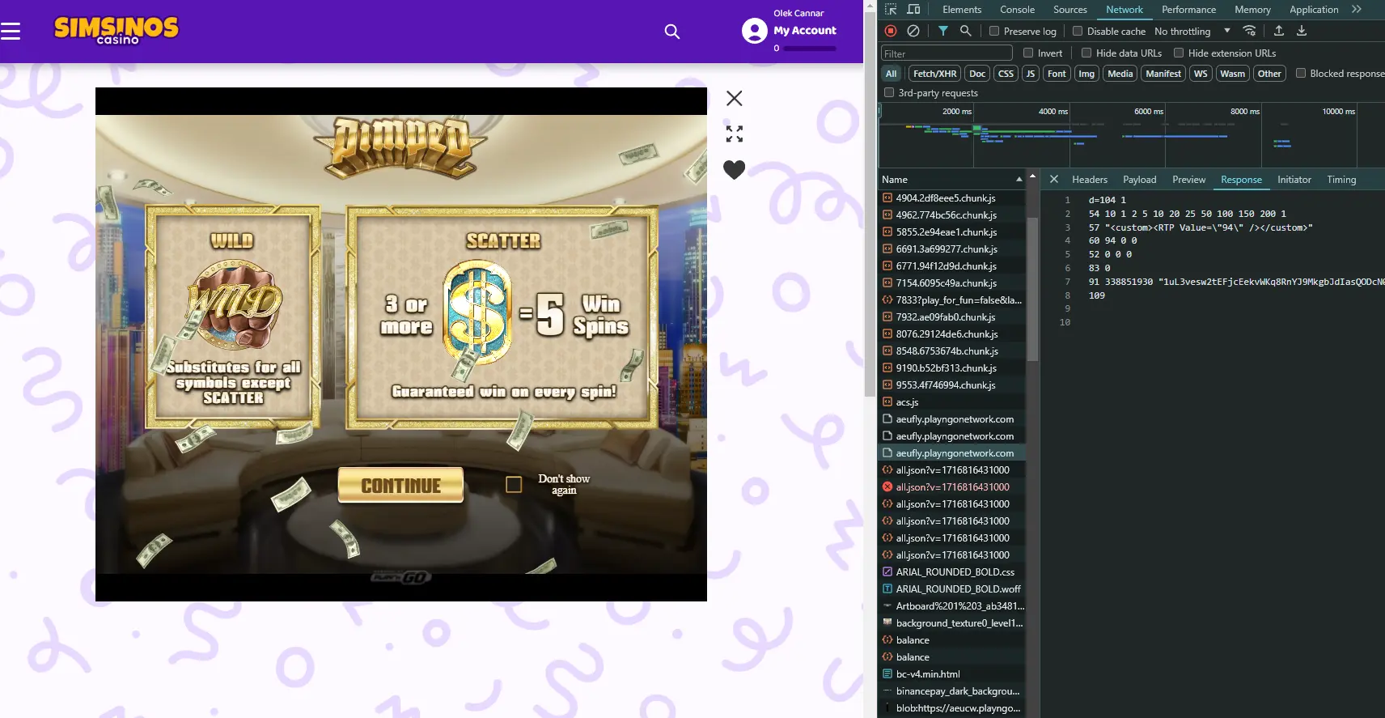Click the CONTINUE button in the game

(x=400, y=485)
